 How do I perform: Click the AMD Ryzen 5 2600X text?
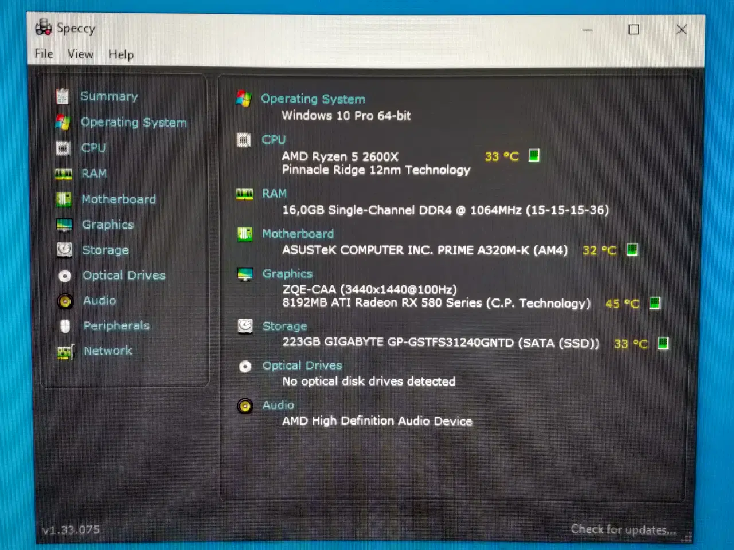point(340,156)
